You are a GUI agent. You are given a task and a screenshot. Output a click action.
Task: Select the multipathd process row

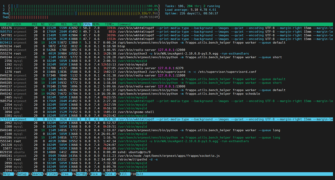(x=167, y=159)
